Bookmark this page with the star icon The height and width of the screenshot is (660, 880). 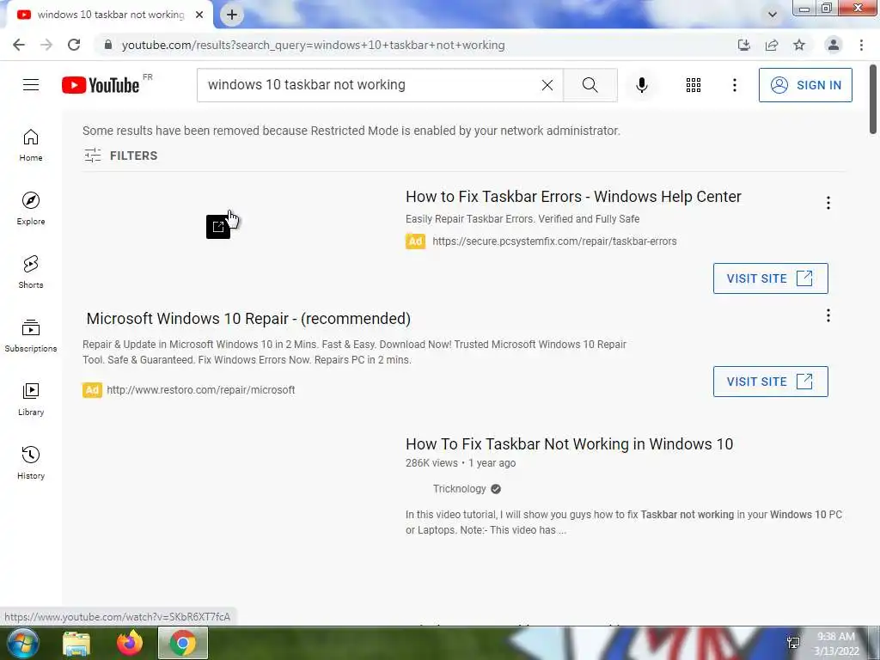tap(799, 45)
